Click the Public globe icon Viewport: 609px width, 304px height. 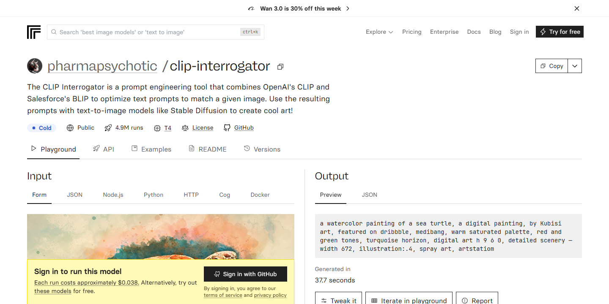(70, 128)
